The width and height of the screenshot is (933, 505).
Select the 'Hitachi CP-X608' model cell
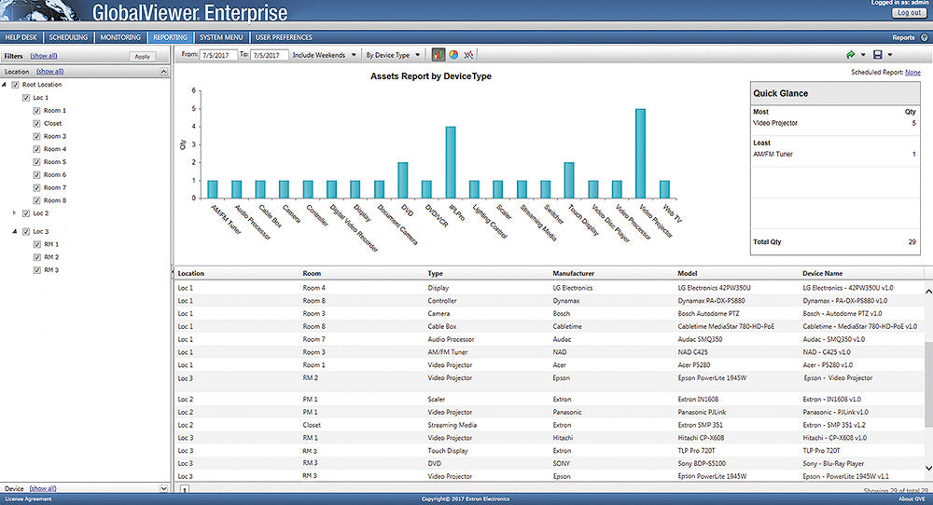click(701, 438)
